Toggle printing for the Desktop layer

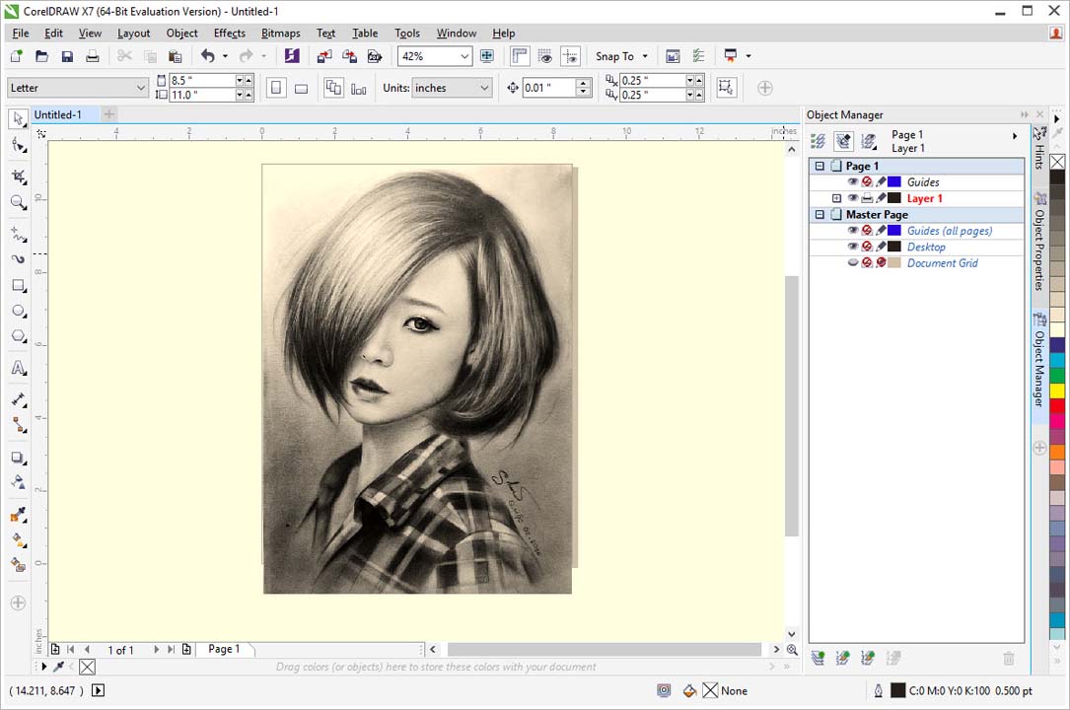click(867, 247)
